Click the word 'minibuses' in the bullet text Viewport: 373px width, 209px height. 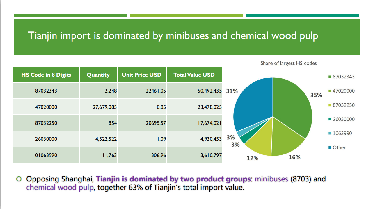point(271,179)
